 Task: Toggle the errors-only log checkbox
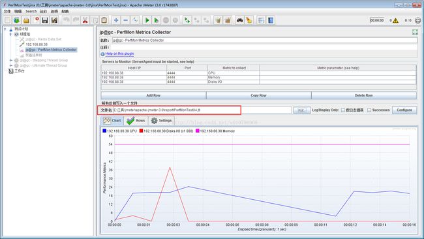click(343, 110)
